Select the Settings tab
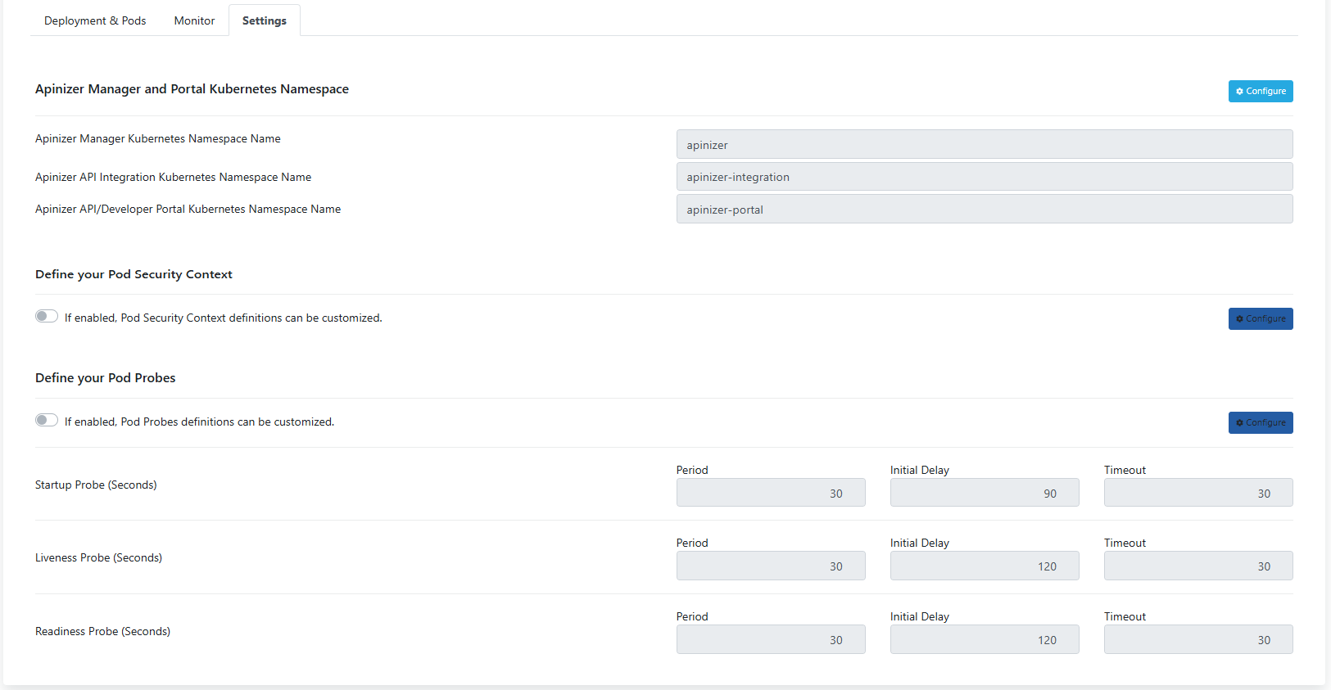 coord(264,20)
